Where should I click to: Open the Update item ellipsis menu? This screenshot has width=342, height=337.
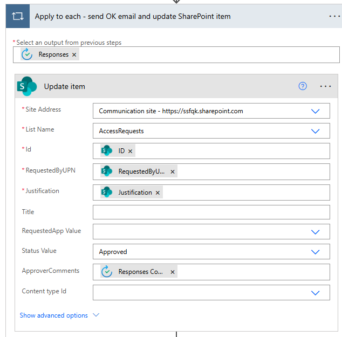(x=325, y=86)
